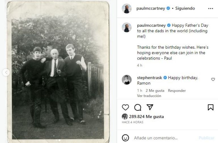
Task: Like the post with heart icon
Action: (125, 107)
